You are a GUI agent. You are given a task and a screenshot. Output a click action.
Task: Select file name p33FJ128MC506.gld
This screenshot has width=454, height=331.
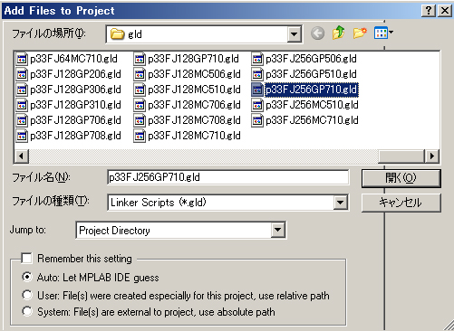pos(194,74)
